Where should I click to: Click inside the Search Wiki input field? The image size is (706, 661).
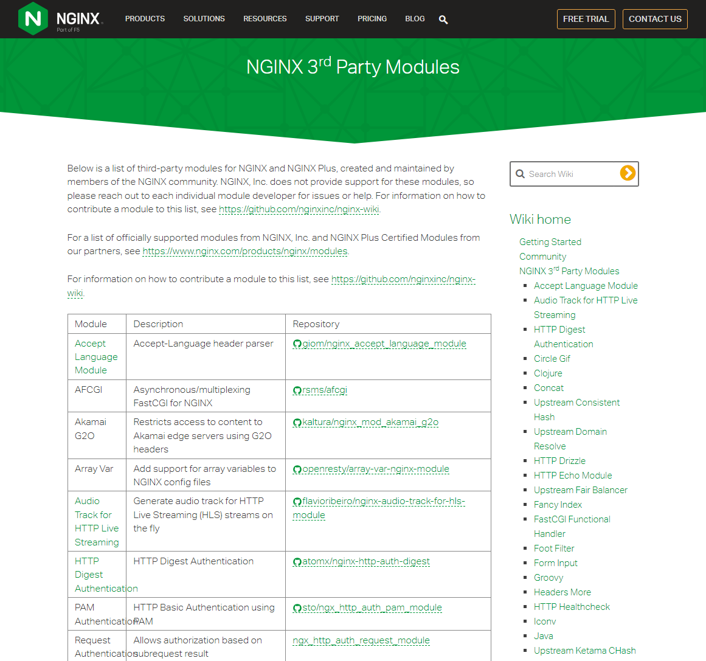tap(566, 174)
